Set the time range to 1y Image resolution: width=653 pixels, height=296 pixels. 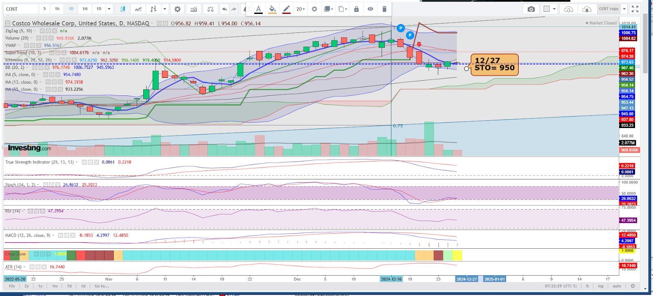[40, 286]
